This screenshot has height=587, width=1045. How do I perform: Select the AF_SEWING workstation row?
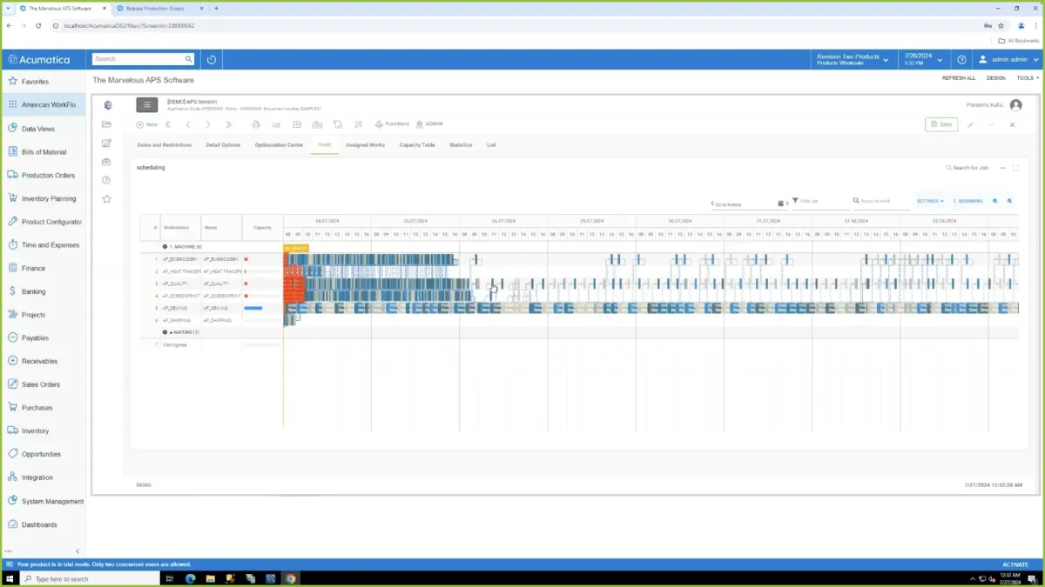(x=210, y=308)
